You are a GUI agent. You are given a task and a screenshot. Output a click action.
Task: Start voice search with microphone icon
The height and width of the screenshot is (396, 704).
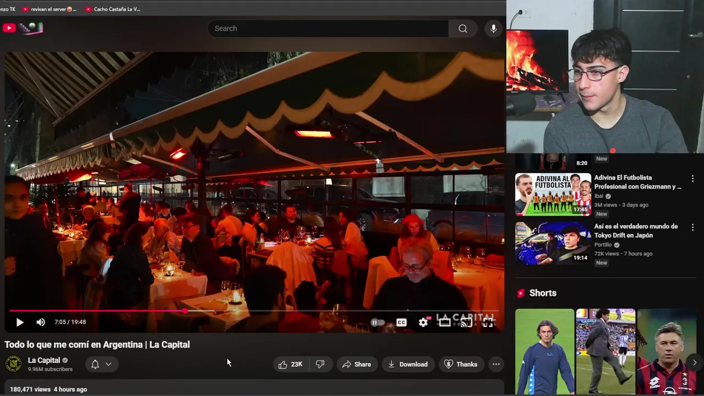pos(493,29)
